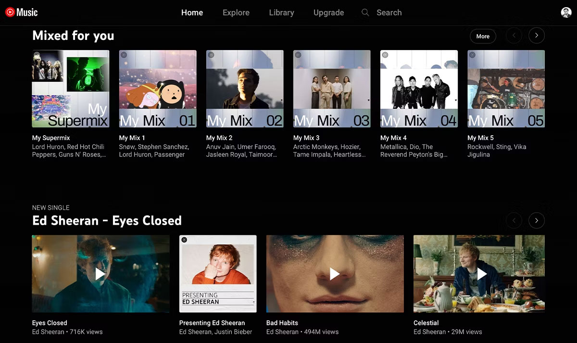This screenshot has width=577, height=343.
Task: Go to the Upgrade tab
Action: click(328, 13)
